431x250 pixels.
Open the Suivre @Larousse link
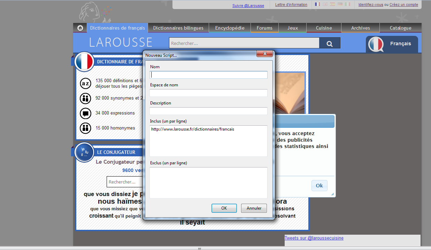[x=248, y=6]
